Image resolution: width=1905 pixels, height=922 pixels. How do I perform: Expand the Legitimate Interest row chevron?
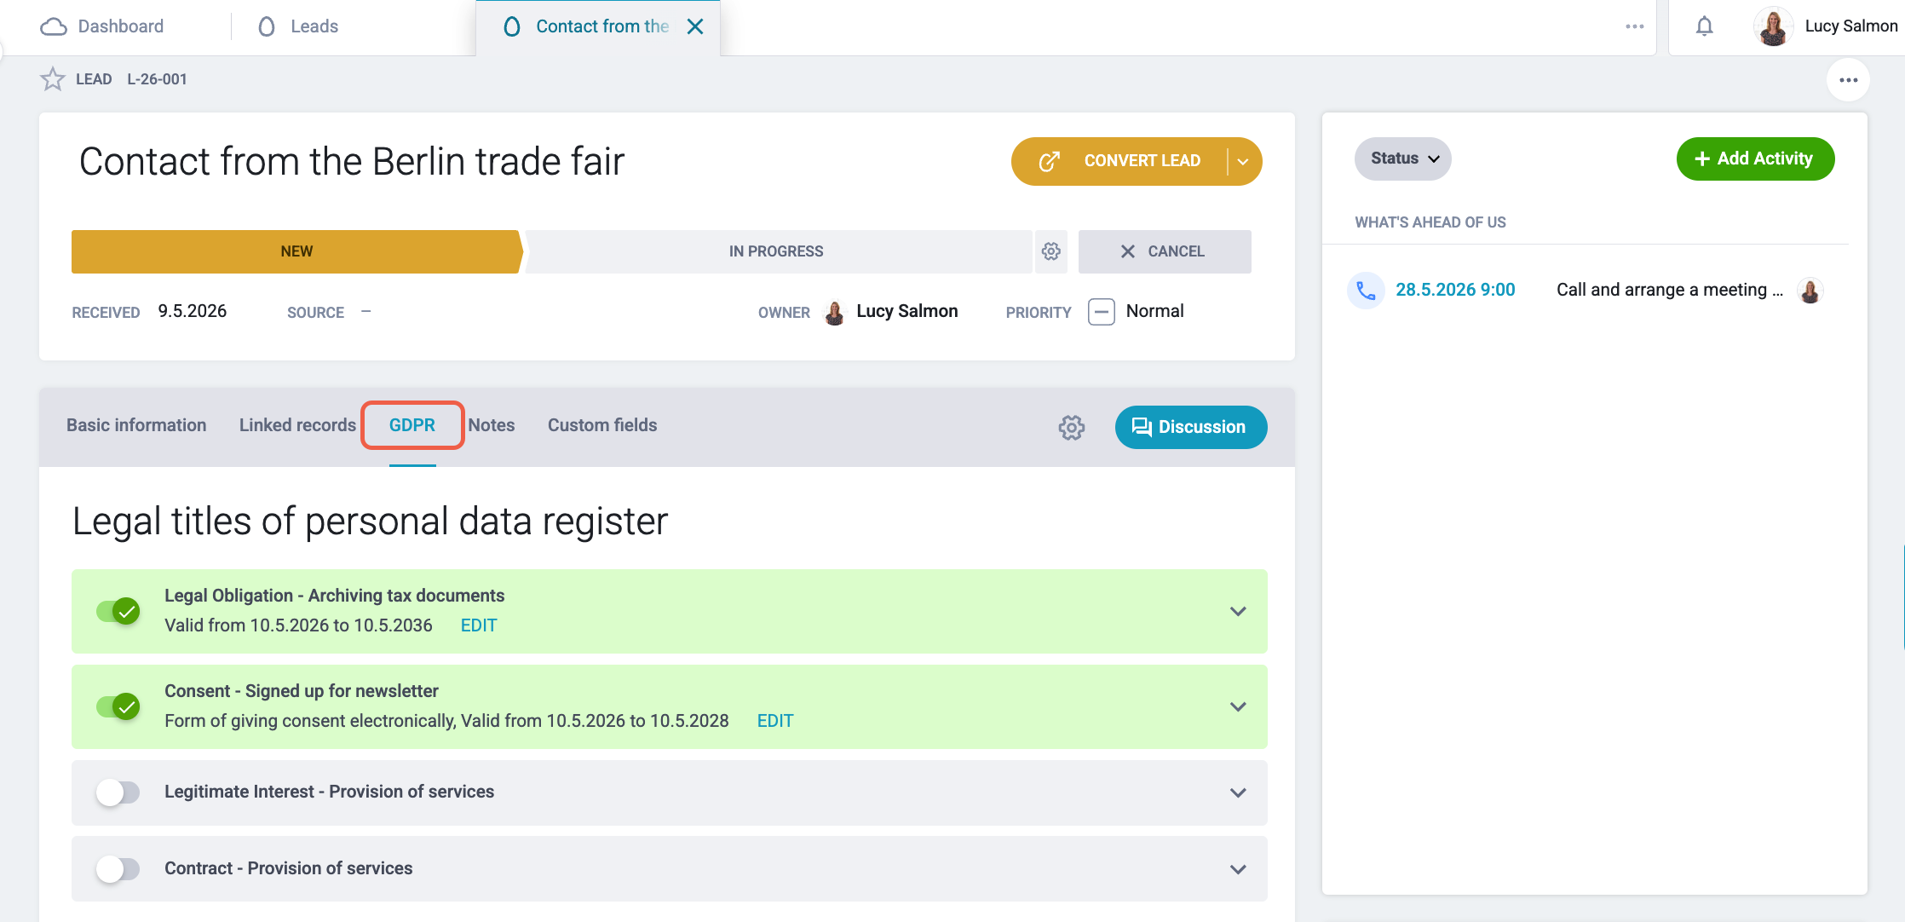tap(1238, 792)
